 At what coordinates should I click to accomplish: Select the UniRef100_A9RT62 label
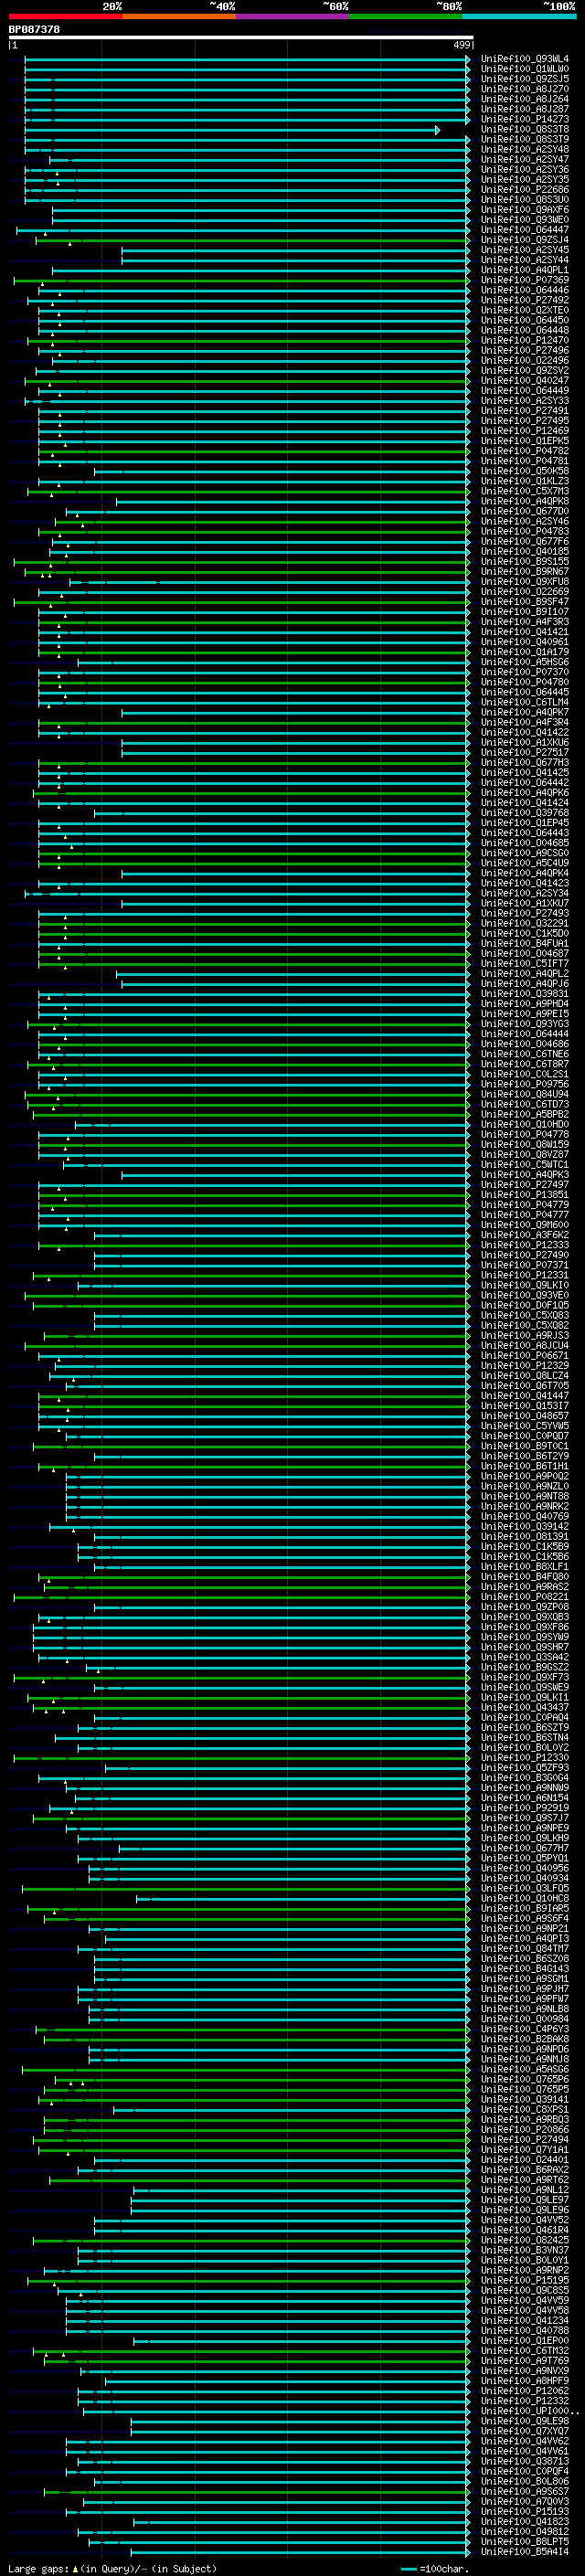[x=525, y=2180]
